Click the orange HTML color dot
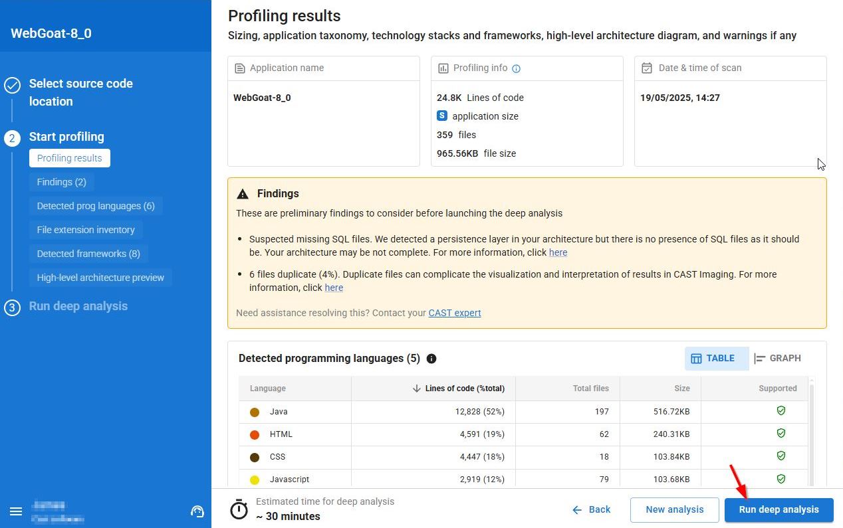The image size is (843, 528). (255, 435)
